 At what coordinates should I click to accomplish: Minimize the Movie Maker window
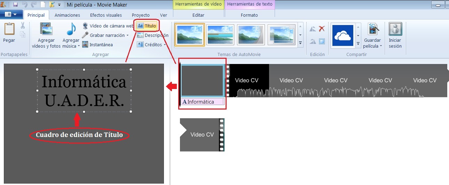[438, 5]
